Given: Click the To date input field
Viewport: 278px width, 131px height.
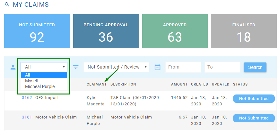Looking at the screenshot, I should (222, 67).
